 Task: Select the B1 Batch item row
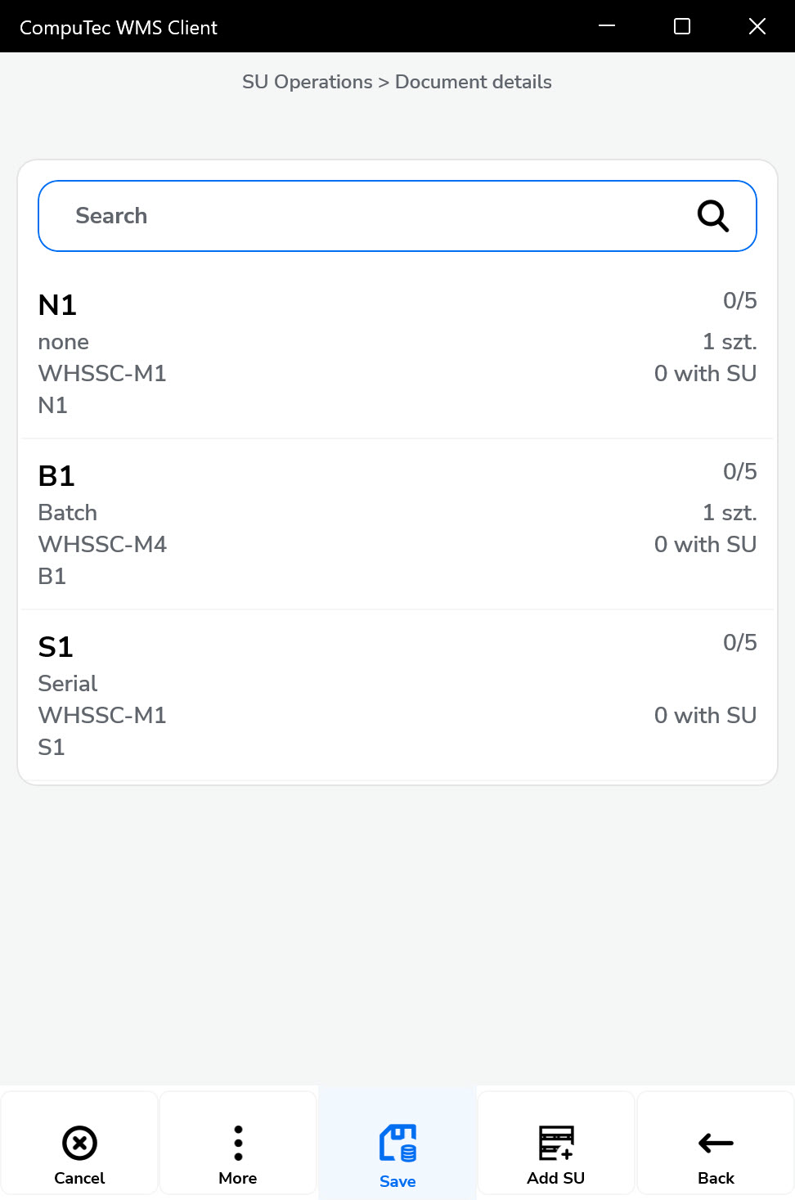coord(397,525)
